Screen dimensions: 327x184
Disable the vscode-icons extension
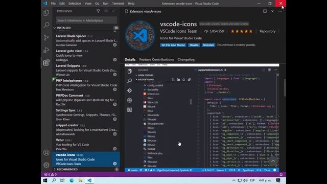point(194,45)
